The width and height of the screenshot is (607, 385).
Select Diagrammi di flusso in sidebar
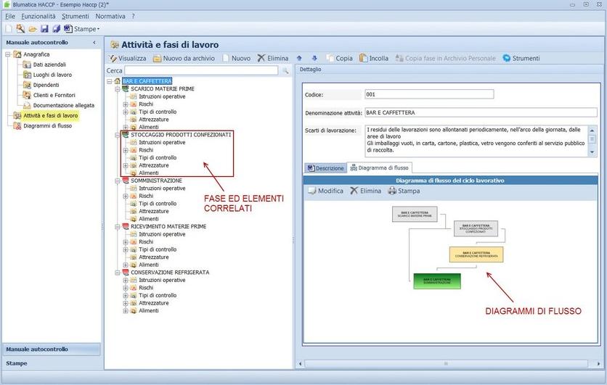point(47,125)
